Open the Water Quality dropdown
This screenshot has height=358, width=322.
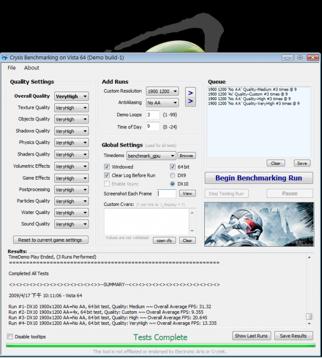pos(71,212)
